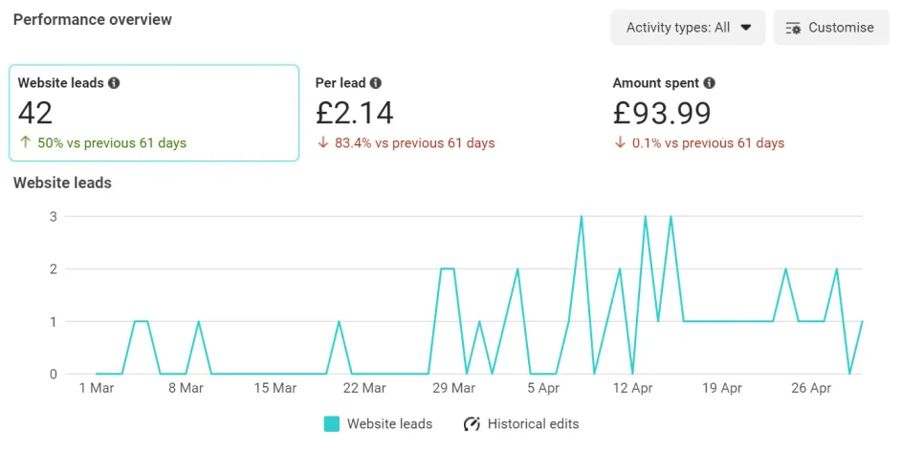The width and height of the screenshot is (901, 452).
Task: Click the Historical edits gauge icon
Action: point(472,423)
